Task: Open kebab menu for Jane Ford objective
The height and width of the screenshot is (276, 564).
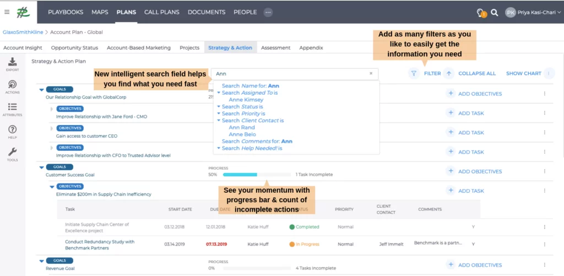Action: point(545,113)
